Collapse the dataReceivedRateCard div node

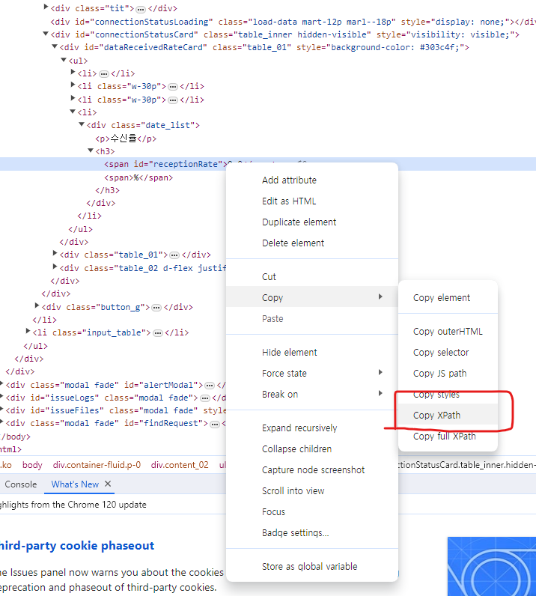pyautogui.click(x=55, y=46)
